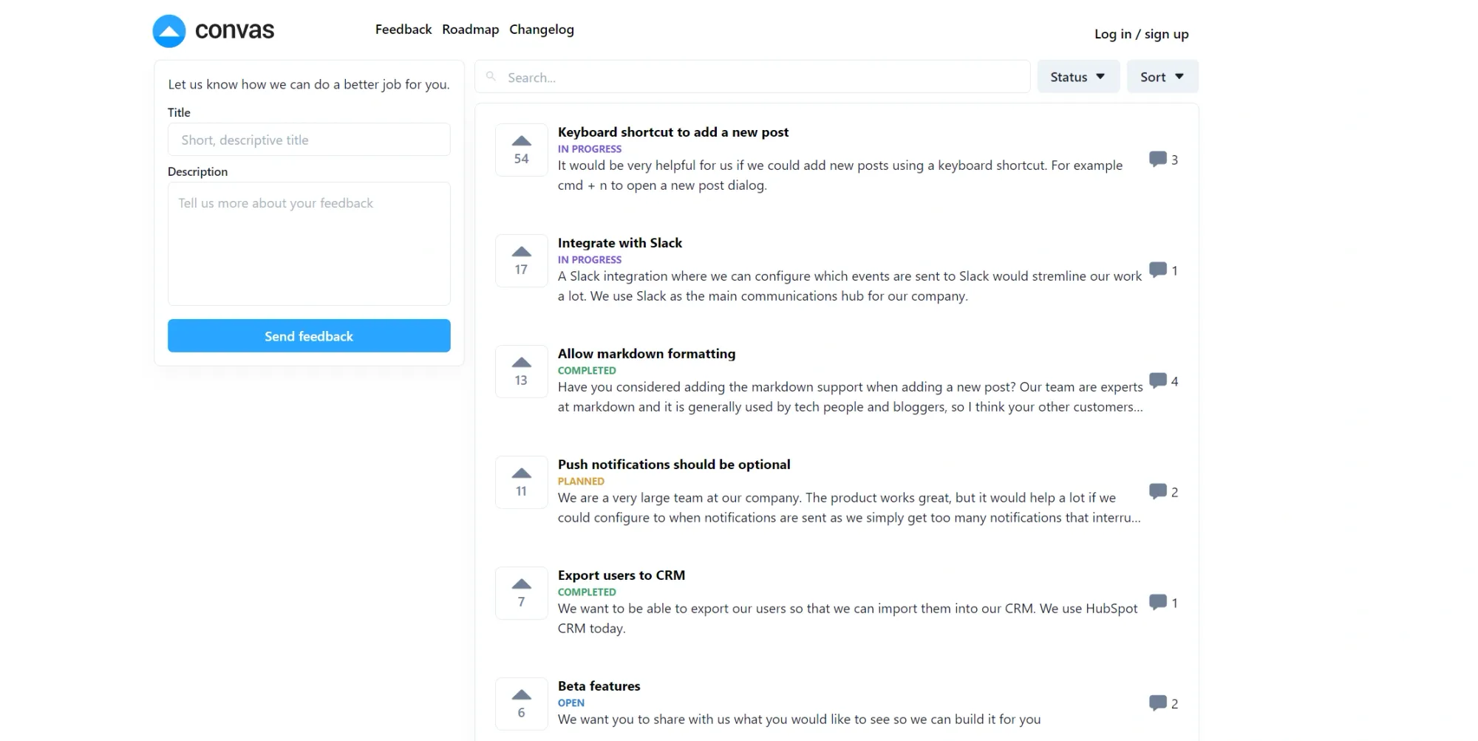The image size is (1478, 741).
Task: Click the notifications description text
Action: tap(849, 508)
